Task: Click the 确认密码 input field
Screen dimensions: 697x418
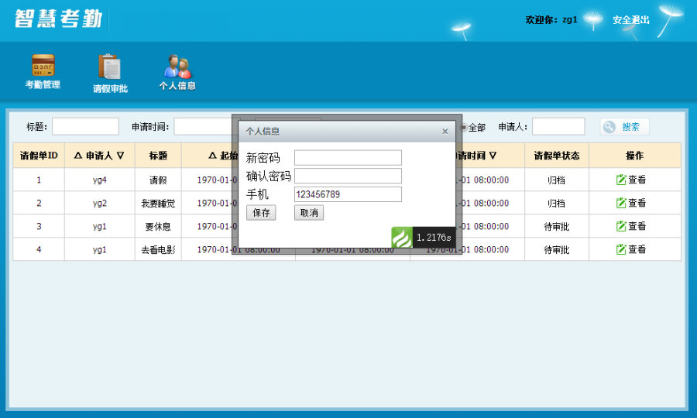Action: [348, 176]
